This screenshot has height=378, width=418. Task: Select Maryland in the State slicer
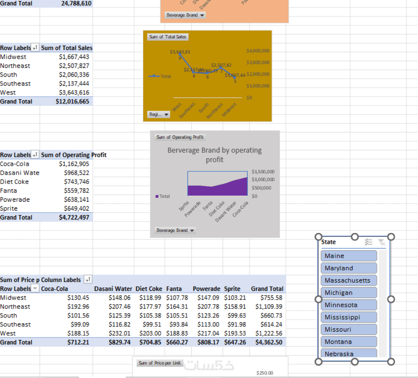pos(348,268)
